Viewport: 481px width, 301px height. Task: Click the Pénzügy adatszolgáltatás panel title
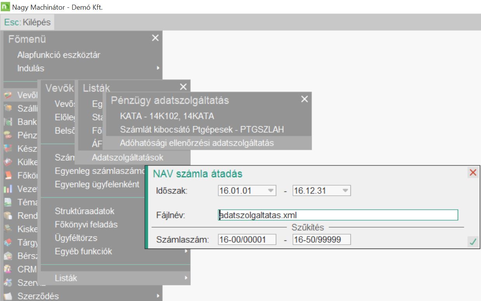tap(170, 101)
